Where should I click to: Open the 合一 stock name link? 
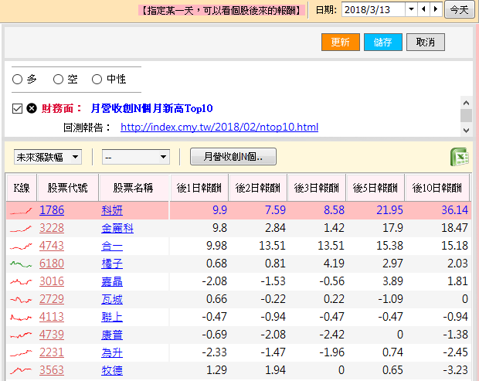pyautogui.click(x=112, y=246)
